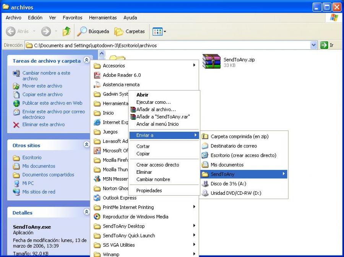Open the Vistas view mode icon

pyautogui.click(x=157, y=32)
